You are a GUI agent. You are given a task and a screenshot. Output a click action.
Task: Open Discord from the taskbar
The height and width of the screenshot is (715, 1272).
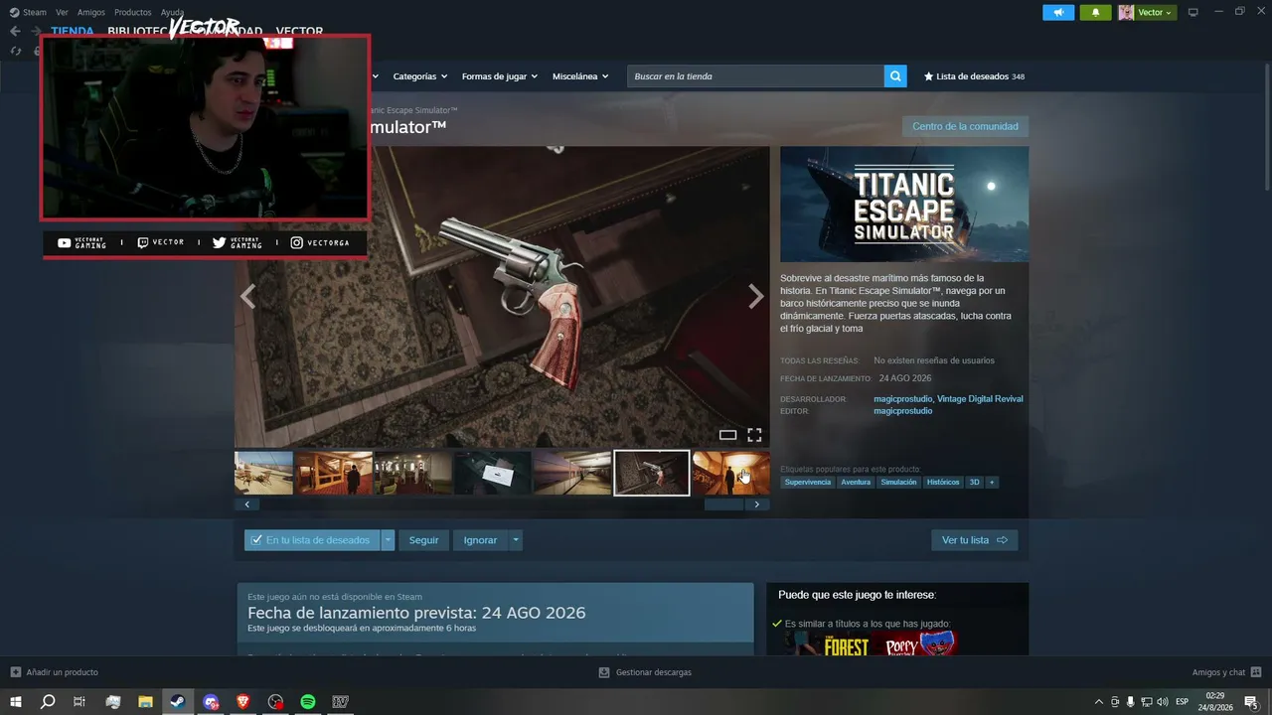tap(211, 702)
